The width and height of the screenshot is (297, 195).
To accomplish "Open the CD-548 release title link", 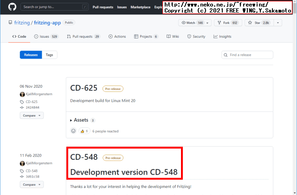I will 84,157.
